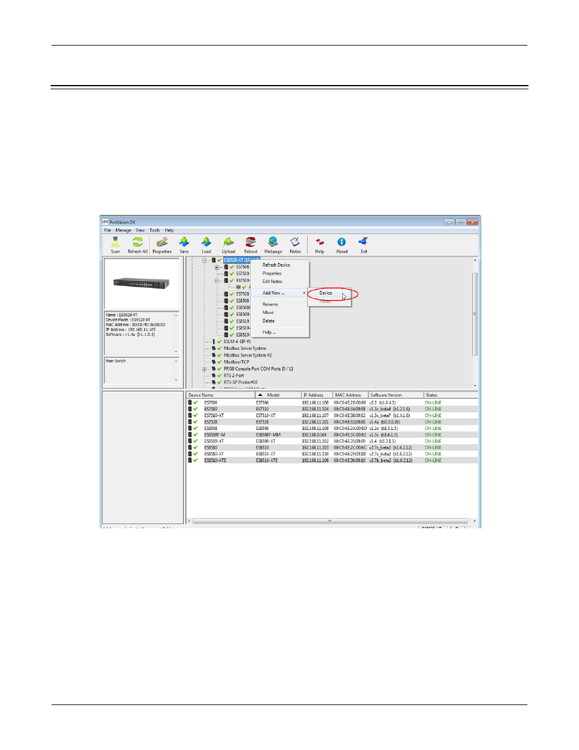Screen dimensions: 579x750
Task: Click the device icon in ES8510-XTE list row
Action: tap(190, 460)
